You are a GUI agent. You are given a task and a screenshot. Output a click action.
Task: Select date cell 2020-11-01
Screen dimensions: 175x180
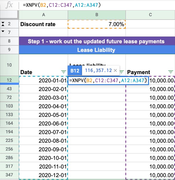click(43, 167)
